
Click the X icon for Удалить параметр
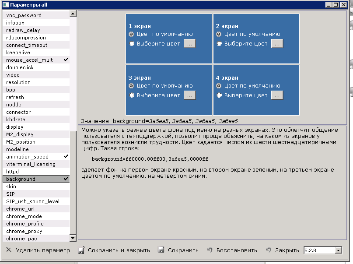click(x=9, y=250)
